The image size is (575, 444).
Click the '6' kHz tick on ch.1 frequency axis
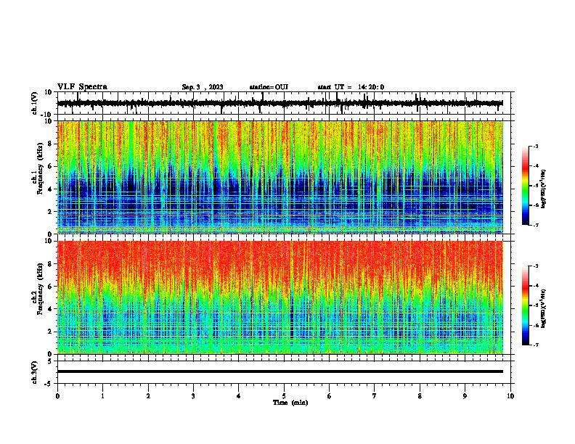51,166
